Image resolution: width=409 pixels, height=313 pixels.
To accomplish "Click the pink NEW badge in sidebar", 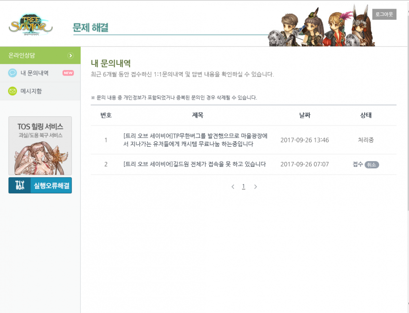I will pyautogui.click(x=68, y=73).
